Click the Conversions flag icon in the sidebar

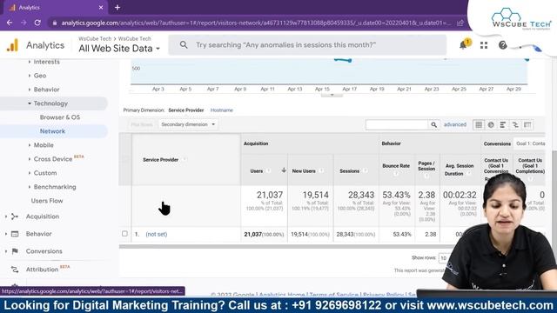coord(15,251)
